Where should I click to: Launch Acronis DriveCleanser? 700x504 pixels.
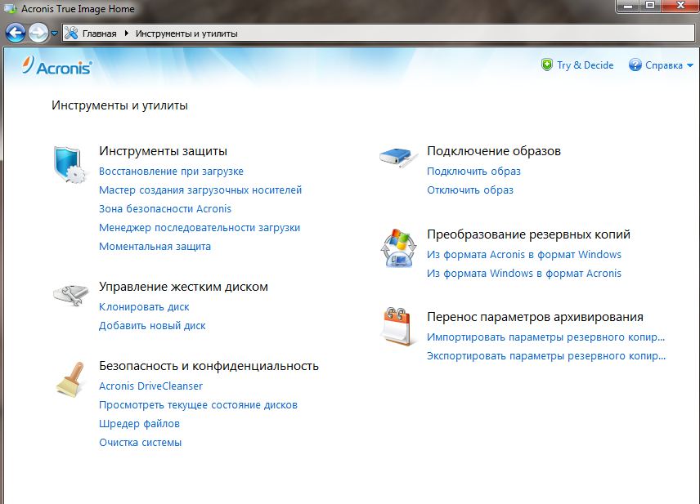151,386
